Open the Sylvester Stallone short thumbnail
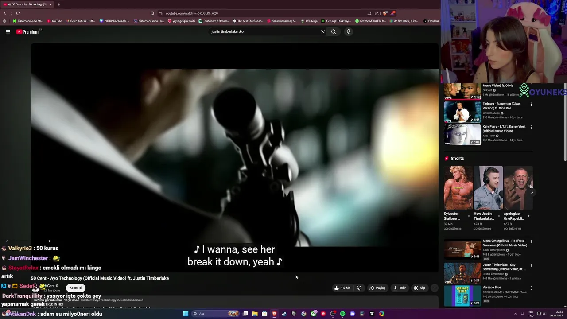 click(458, 187)
